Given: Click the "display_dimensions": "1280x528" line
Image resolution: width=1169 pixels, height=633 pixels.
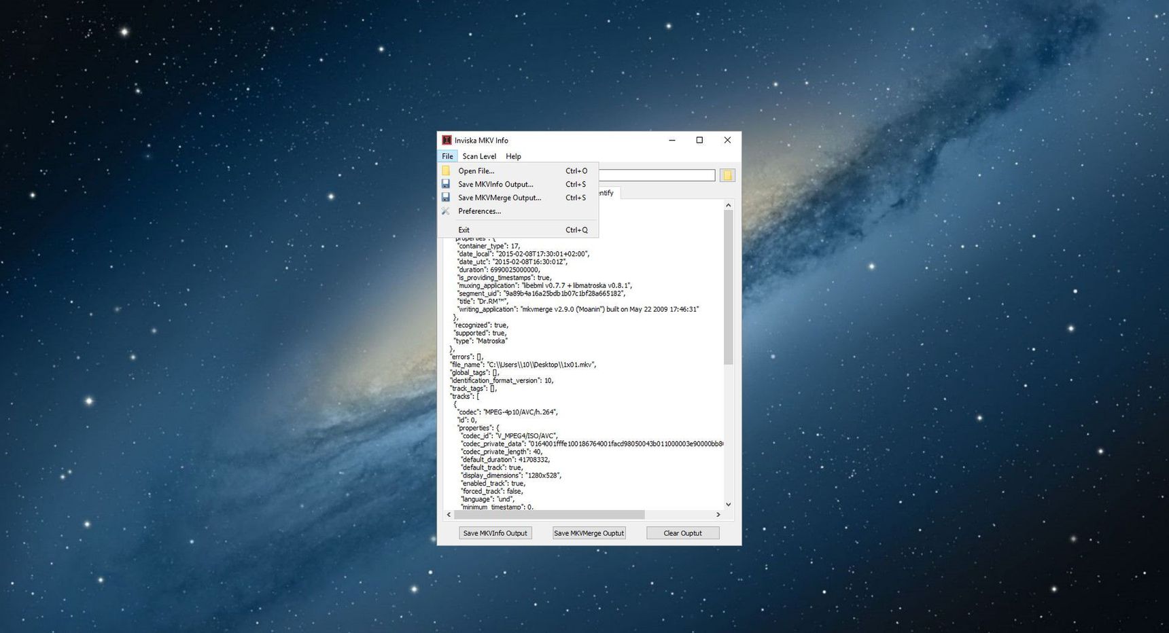Looking at the screenshot, I should [x=511, y=476].
